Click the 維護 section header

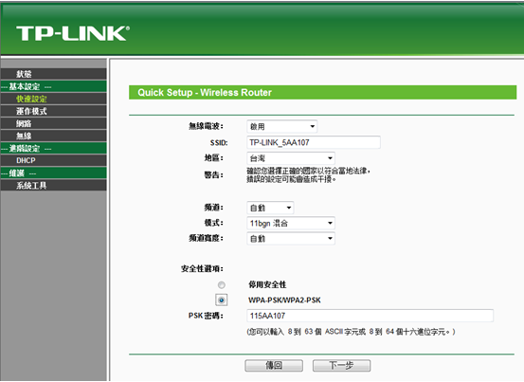53,173
